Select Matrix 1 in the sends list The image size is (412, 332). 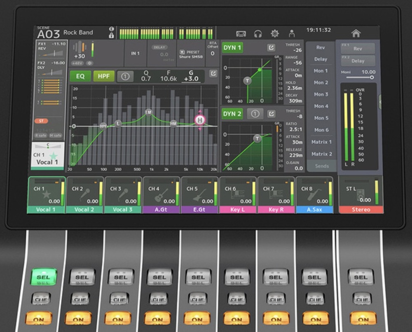[x=321, y=142]
